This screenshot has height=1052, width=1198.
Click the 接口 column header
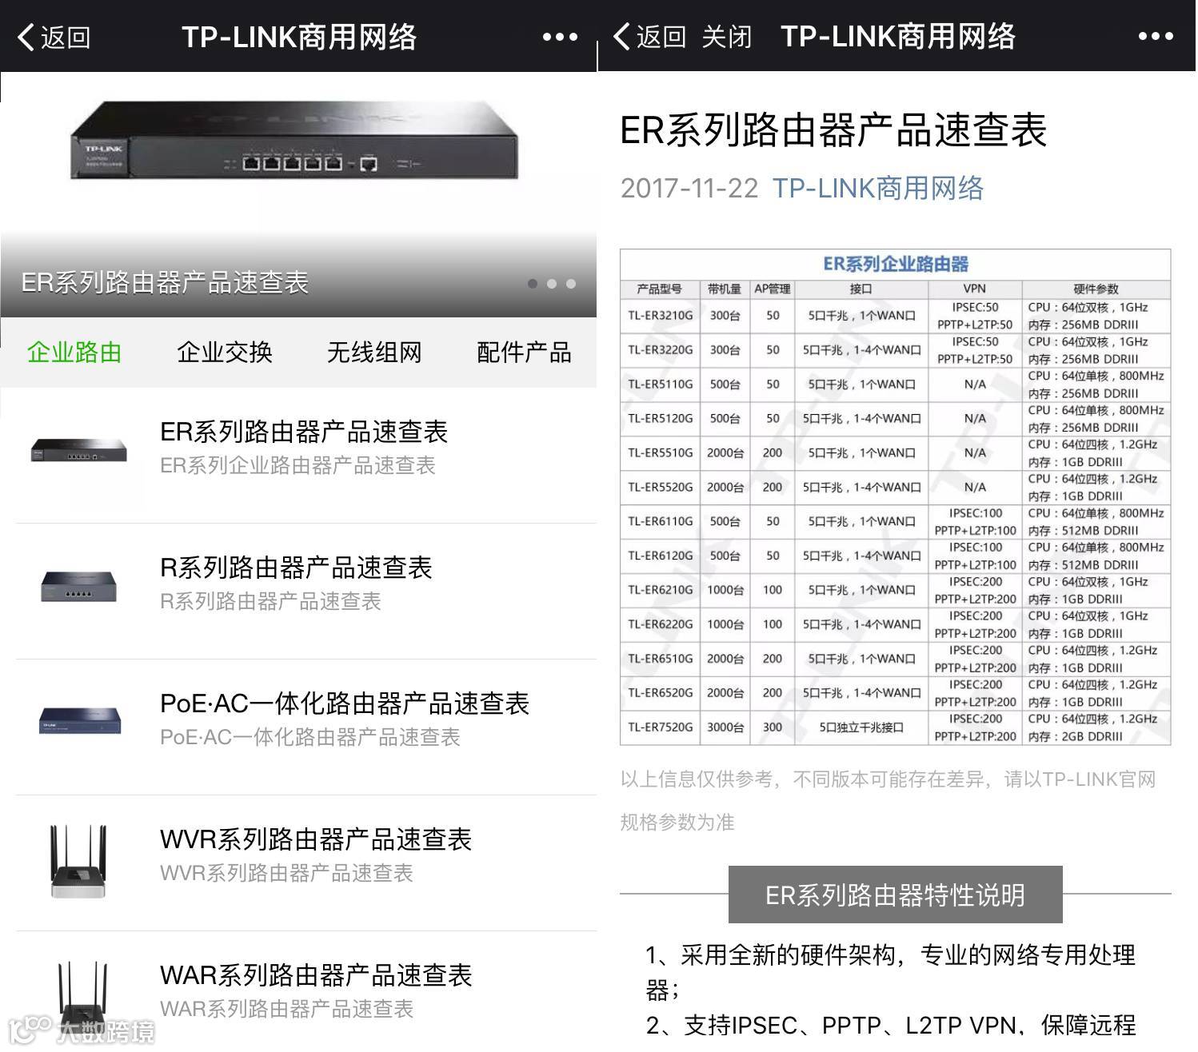[x=861, y=289]
